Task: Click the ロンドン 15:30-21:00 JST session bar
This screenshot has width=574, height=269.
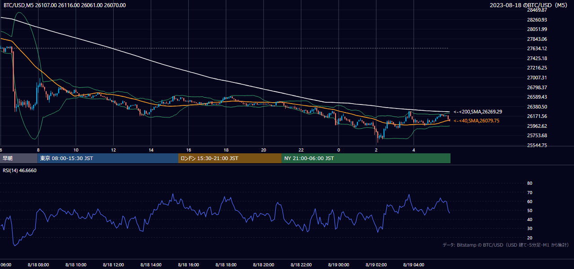Action: click(230, 158)
